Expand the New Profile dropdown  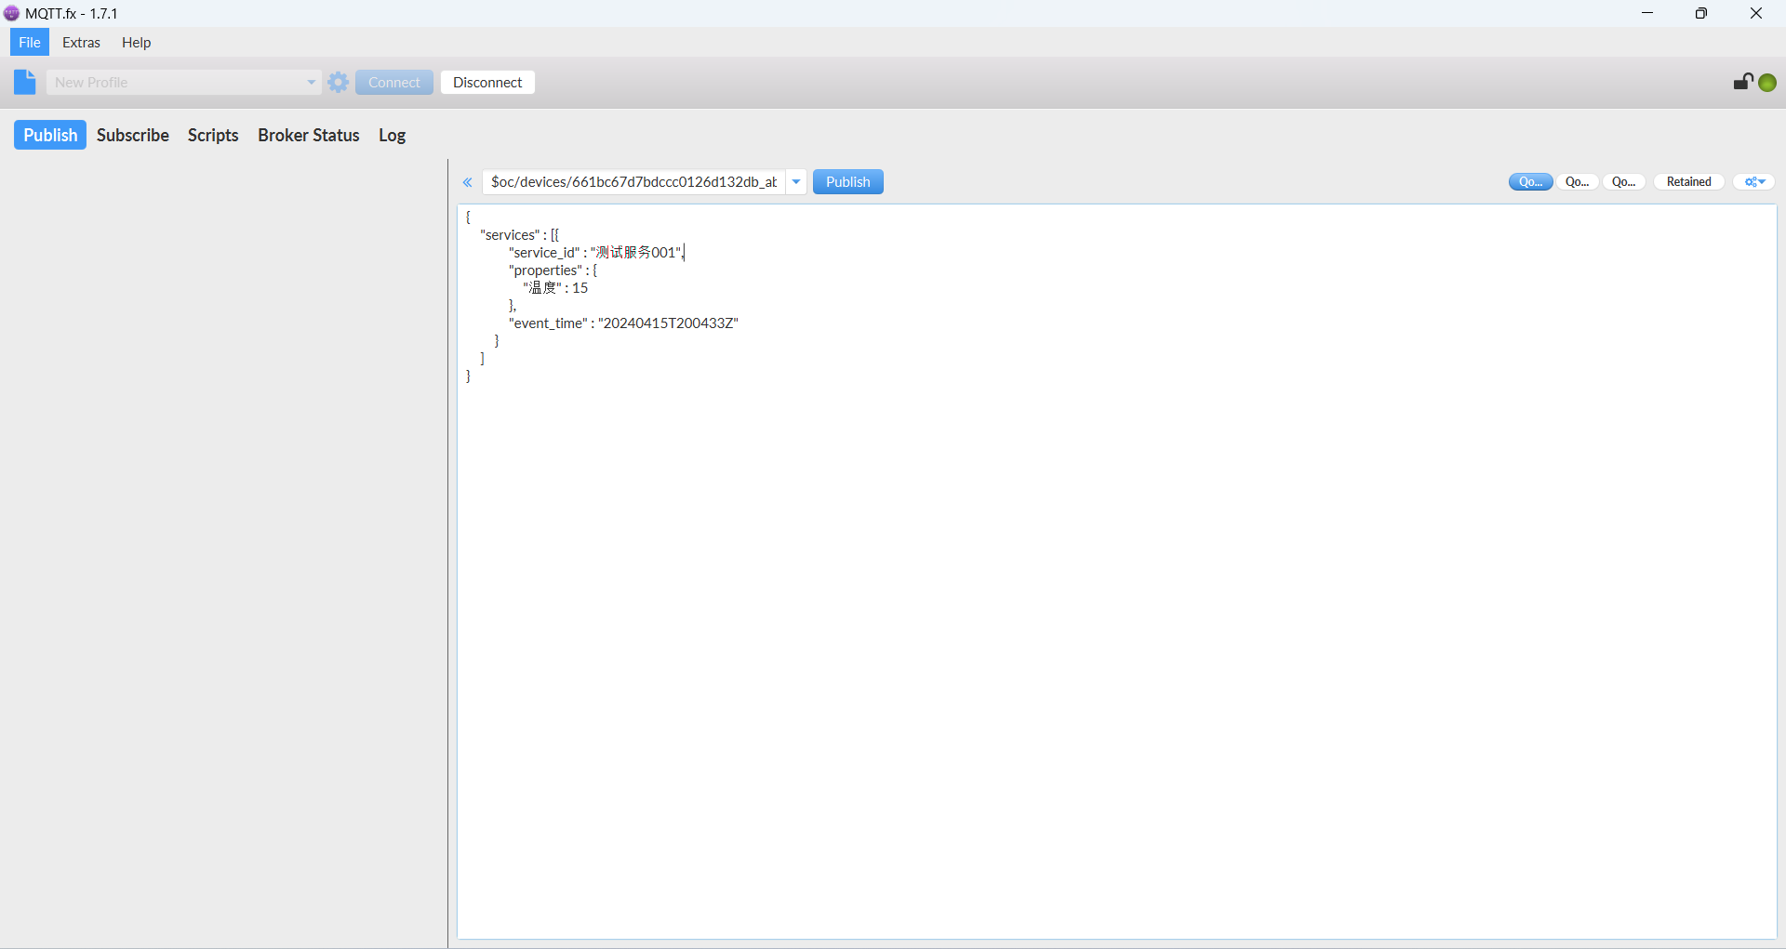click(311, 82)
